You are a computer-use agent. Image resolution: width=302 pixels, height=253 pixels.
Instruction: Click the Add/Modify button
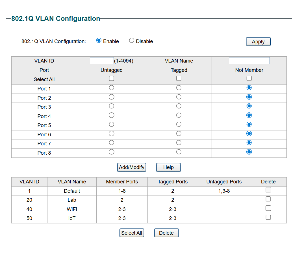(x=132, y=167)
